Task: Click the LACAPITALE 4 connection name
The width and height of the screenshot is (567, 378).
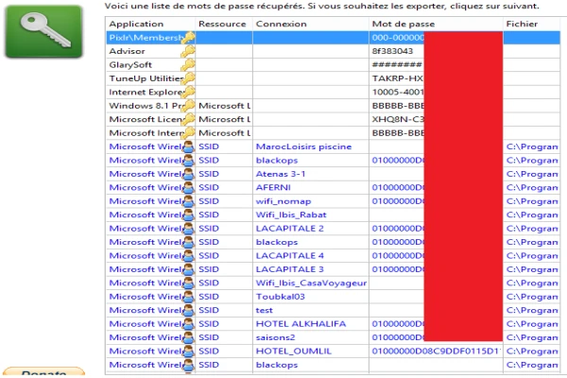Action: 289,256
